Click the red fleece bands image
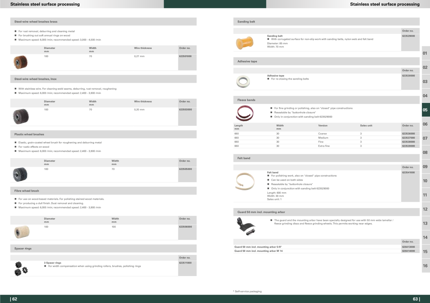 coord(244,113)
